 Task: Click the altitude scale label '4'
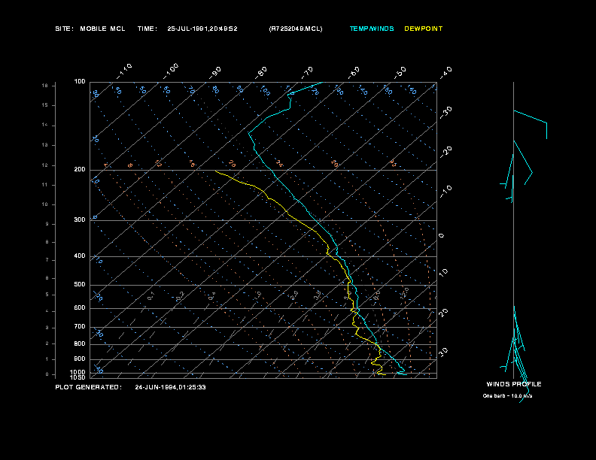coord(47,311)
